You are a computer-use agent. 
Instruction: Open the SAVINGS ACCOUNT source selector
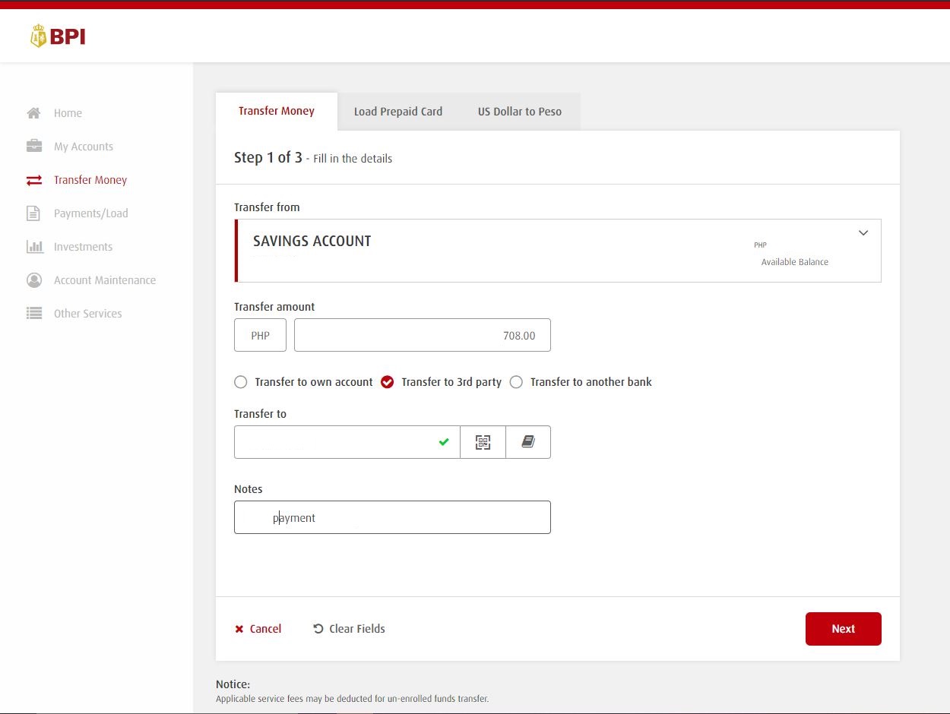[x=558, y=251]
